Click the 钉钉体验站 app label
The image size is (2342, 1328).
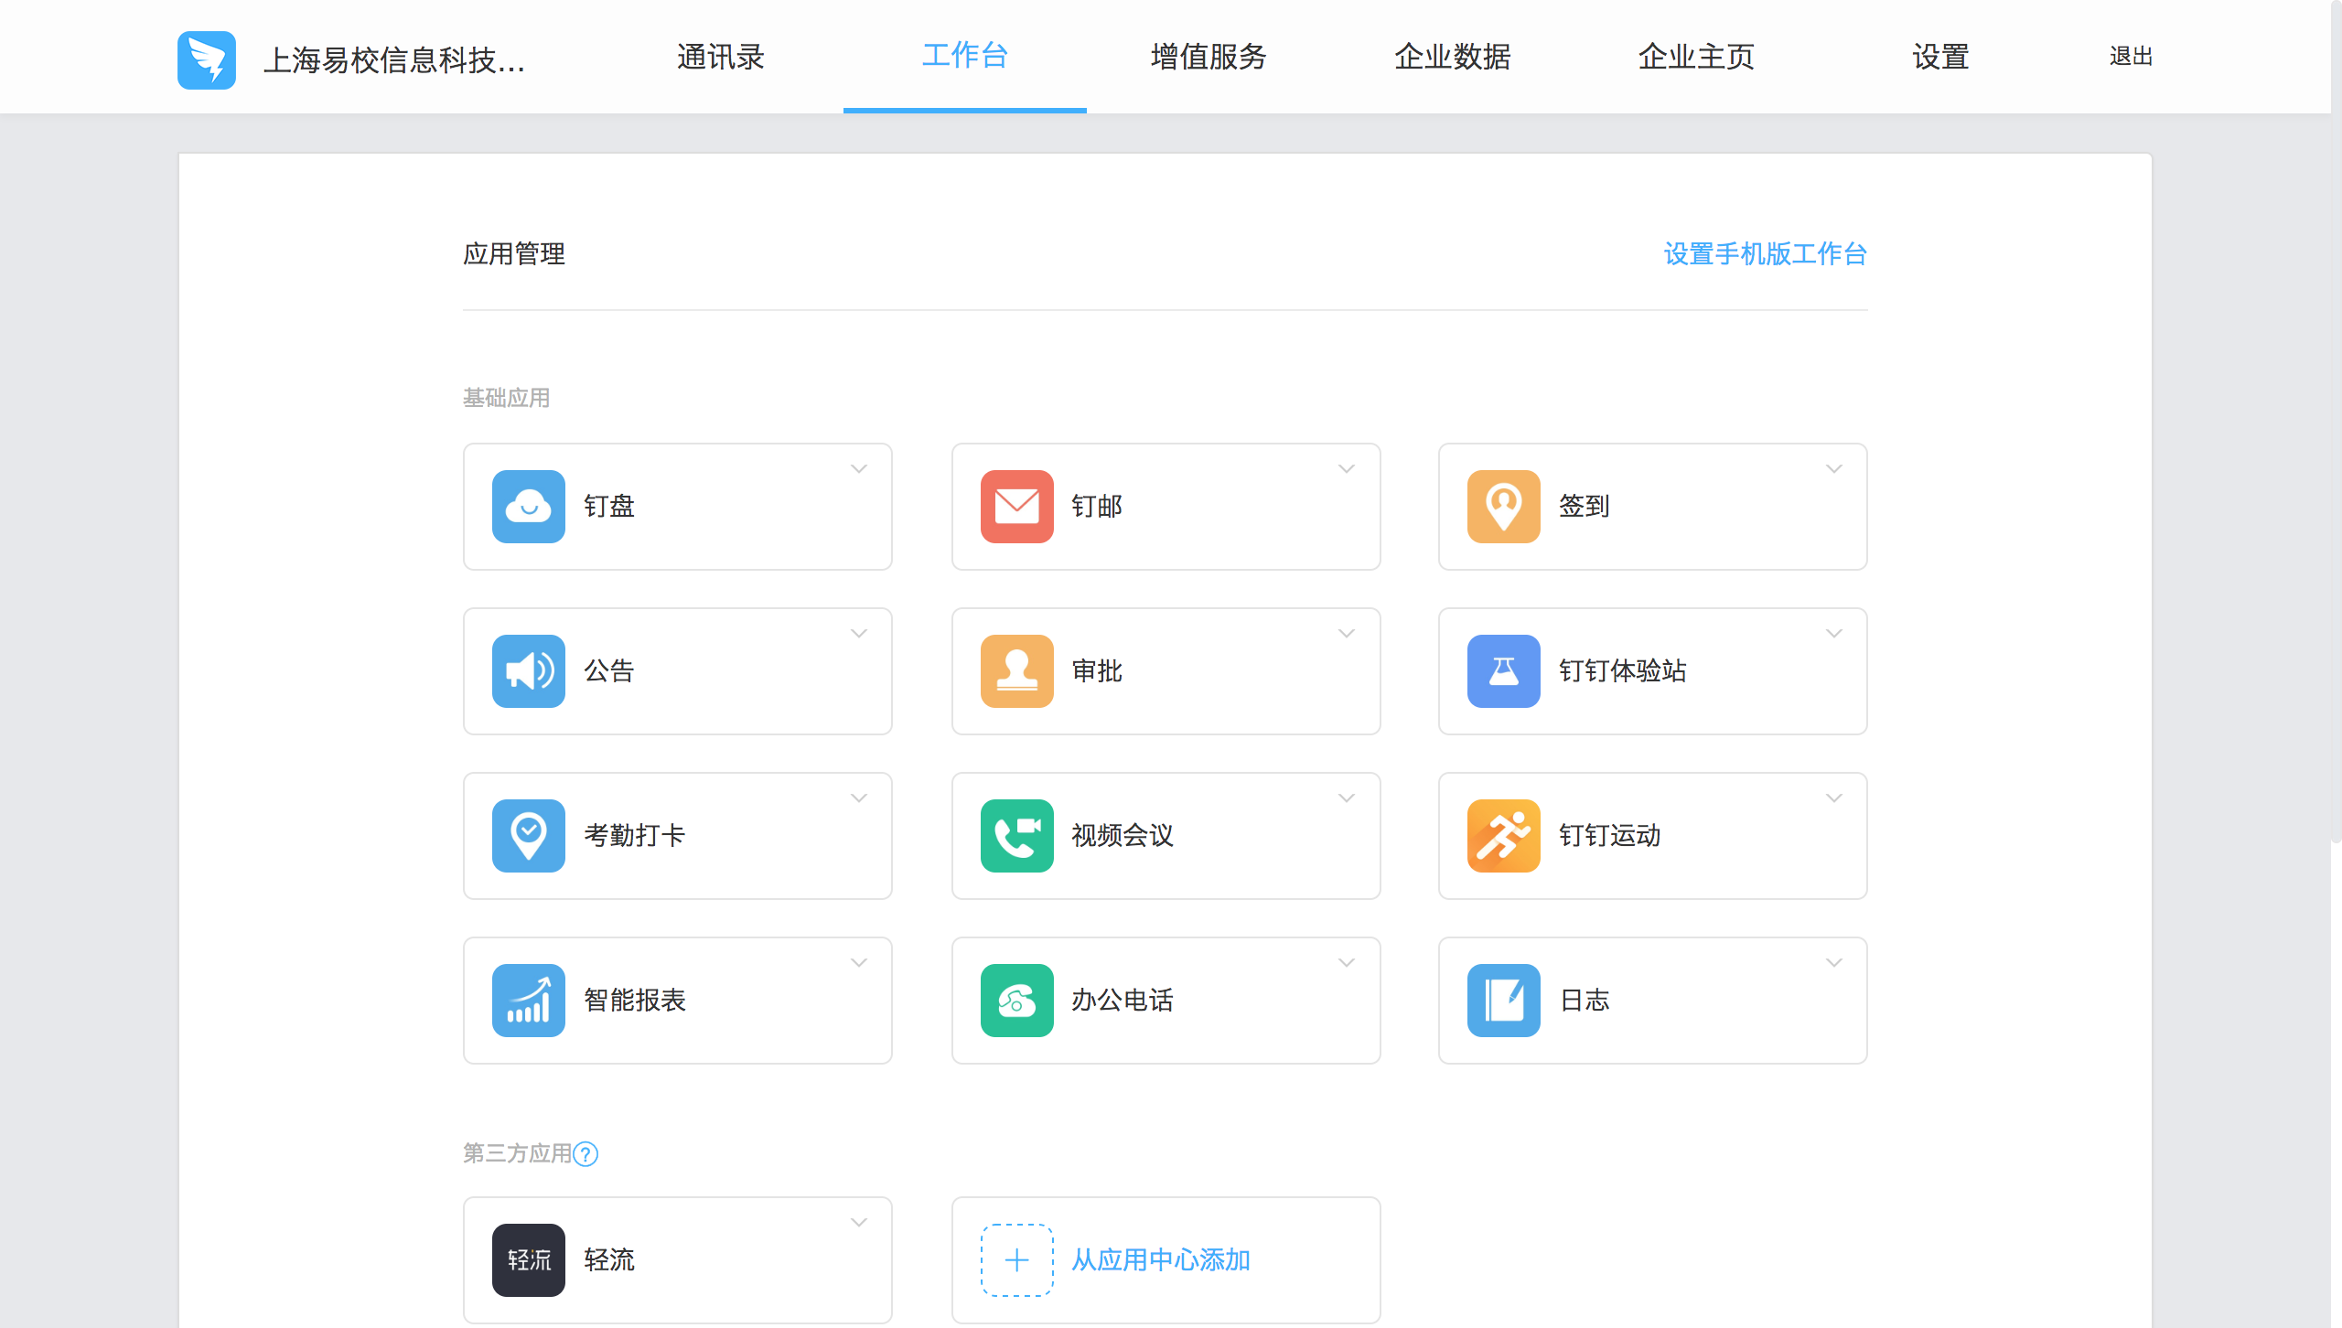pyautogui.click(x=1623, y=670)
